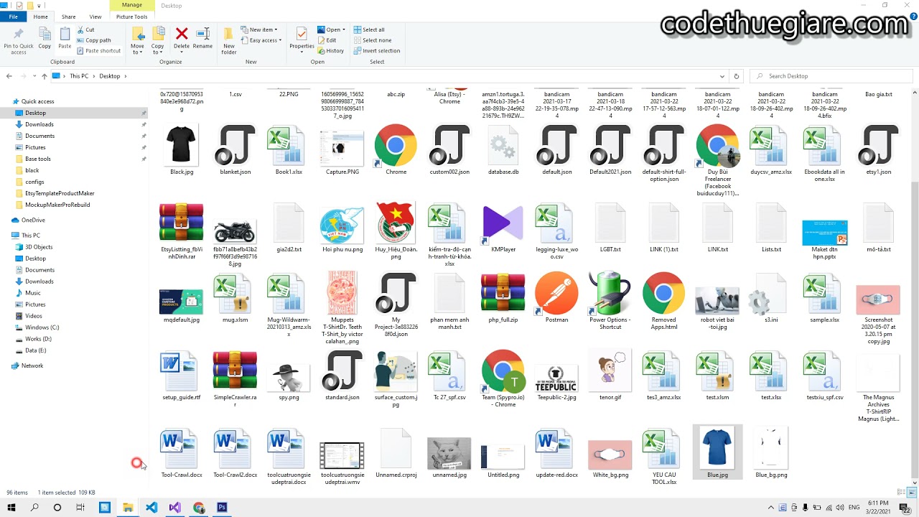Select the Black.jpg t-shirt thumbnail
919x517 pixels.
point(182,146)
